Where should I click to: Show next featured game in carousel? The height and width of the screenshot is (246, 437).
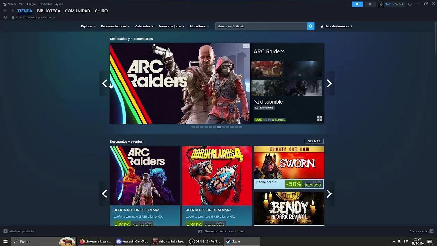click(329, 83)
